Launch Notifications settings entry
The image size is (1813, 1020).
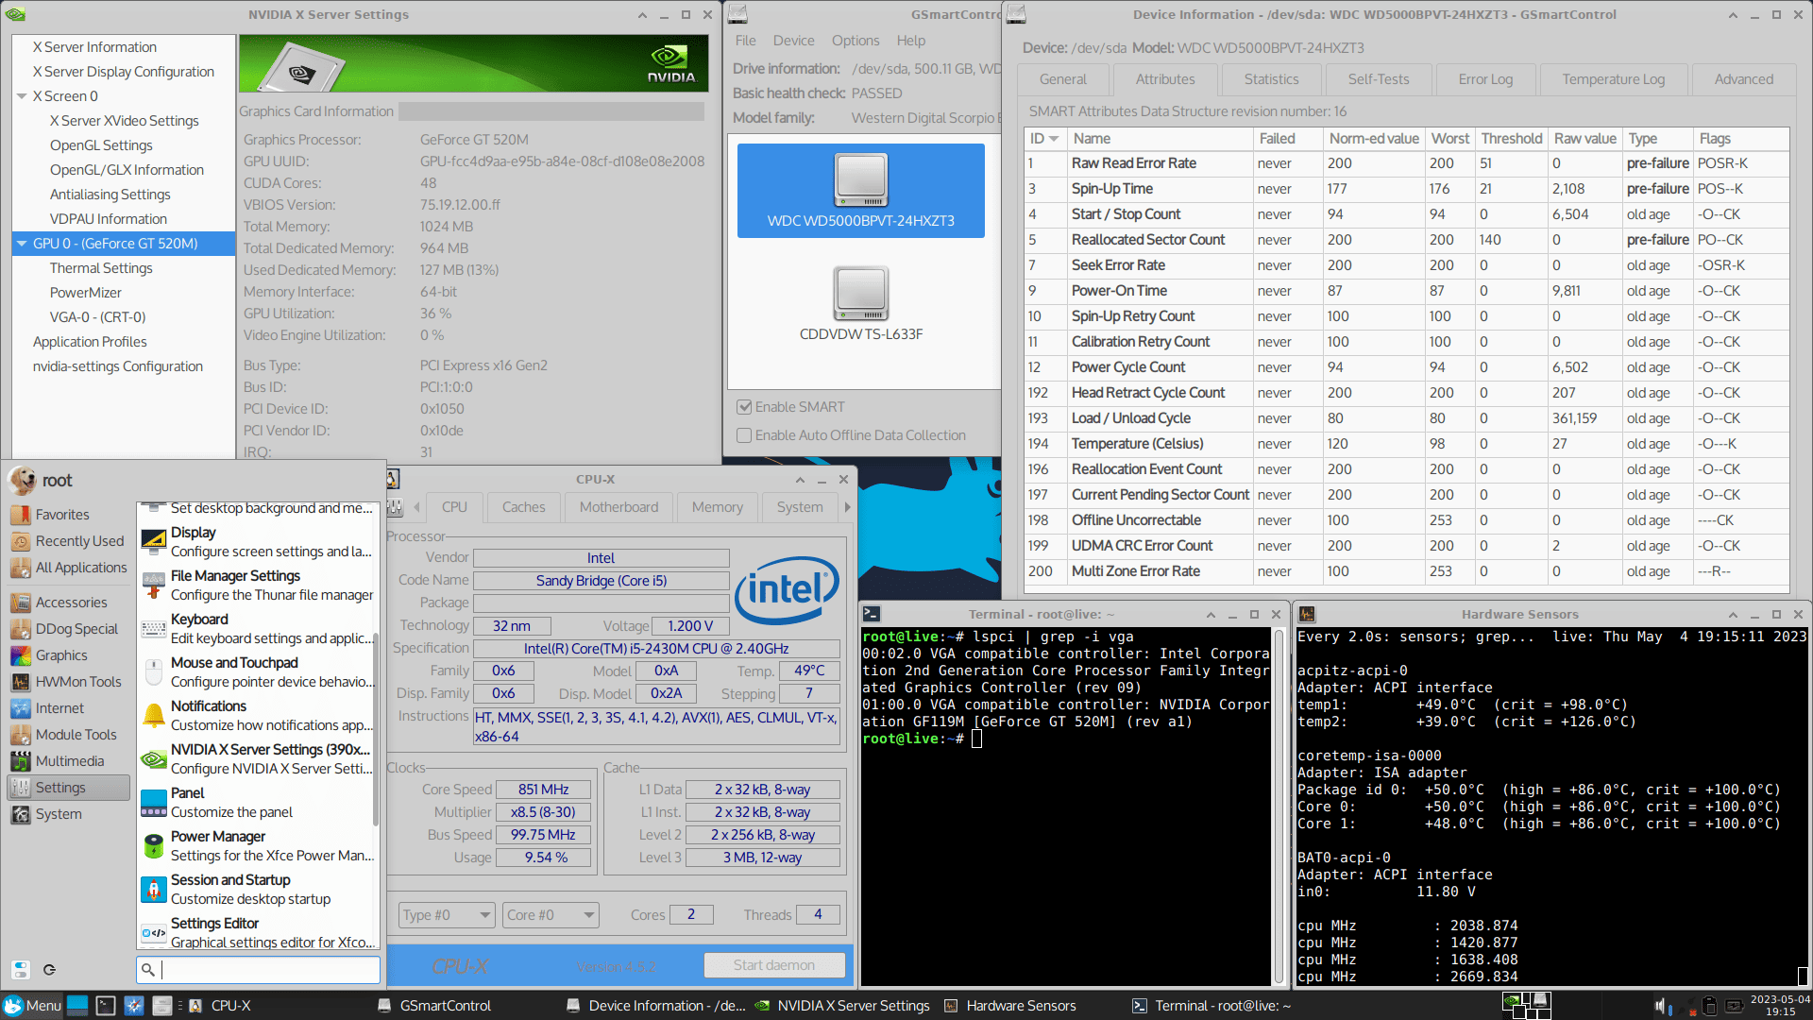click(x=257, y=716)
